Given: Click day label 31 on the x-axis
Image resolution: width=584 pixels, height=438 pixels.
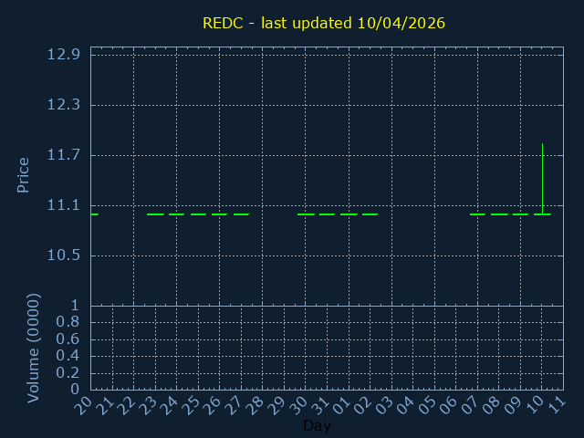Looking at the screenshot, I should 320,405.
